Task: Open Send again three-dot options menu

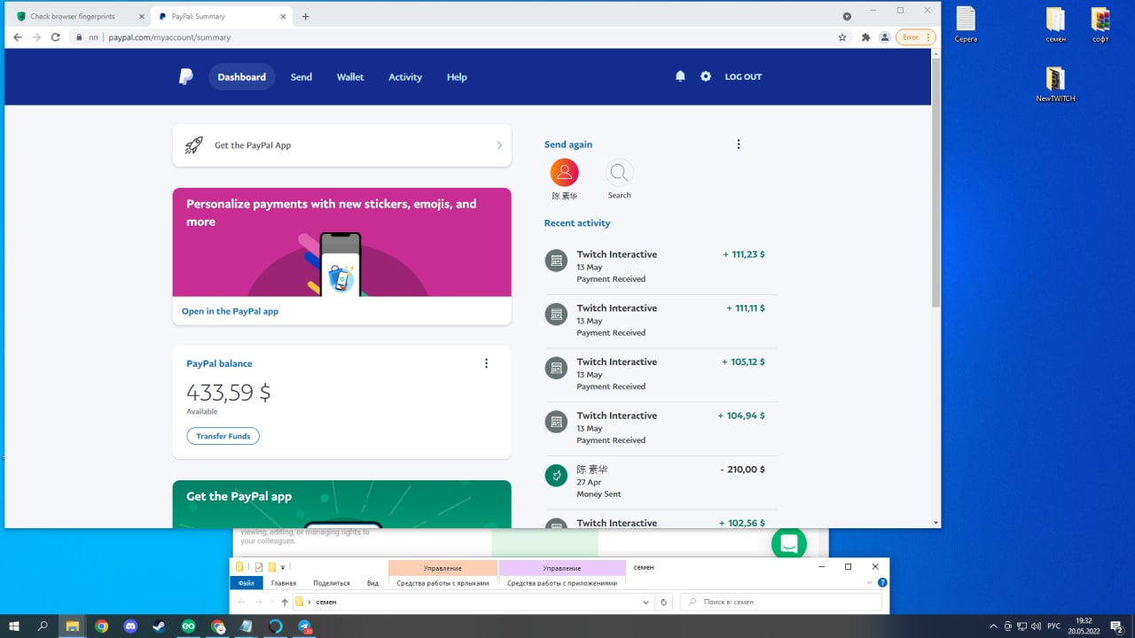Action: tap(738, 144)
